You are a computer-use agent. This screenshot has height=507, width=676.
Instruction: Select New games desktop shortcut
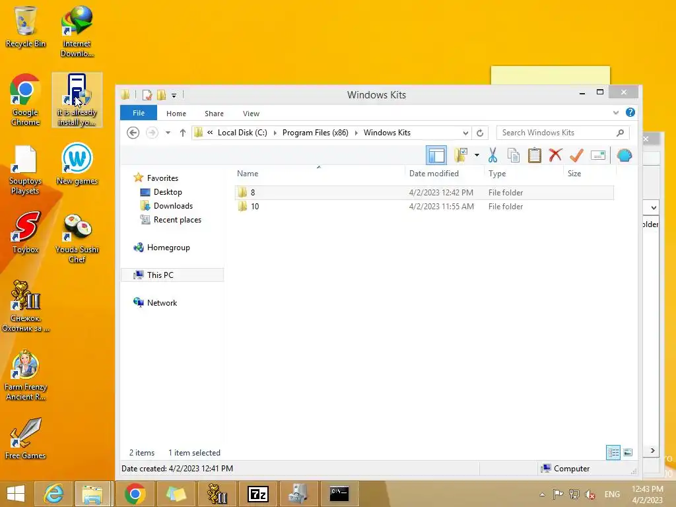pos(77,164)
